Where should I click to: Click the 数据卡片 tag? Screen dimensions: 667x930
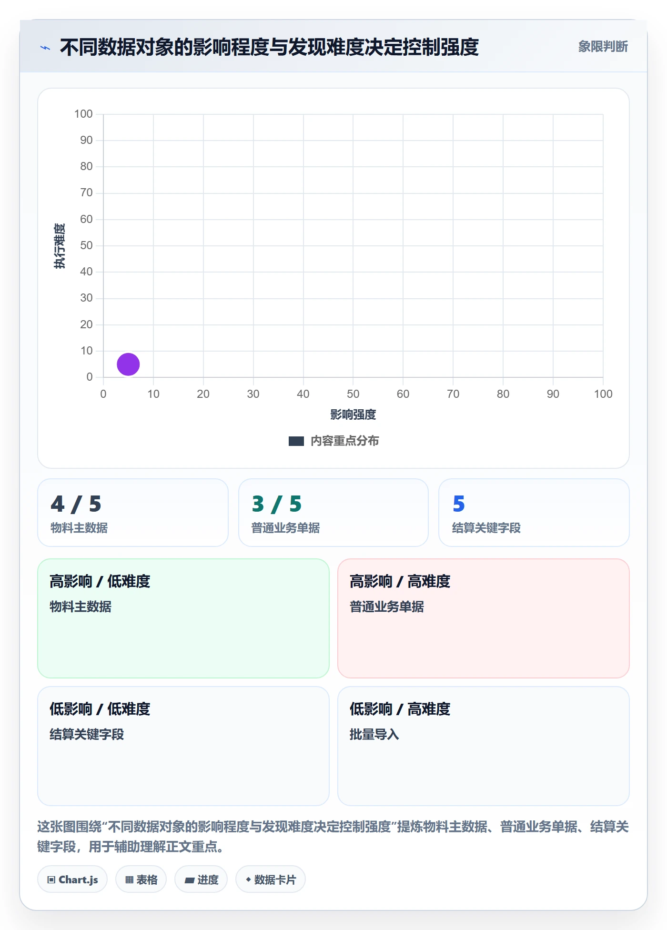click(271, 879)
